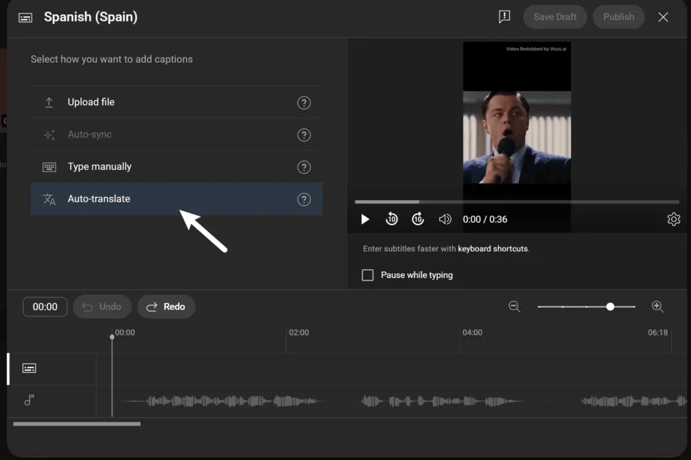This screenshot has height=460, width=691.
Task: Open video player settings gear
Action: 673,219
